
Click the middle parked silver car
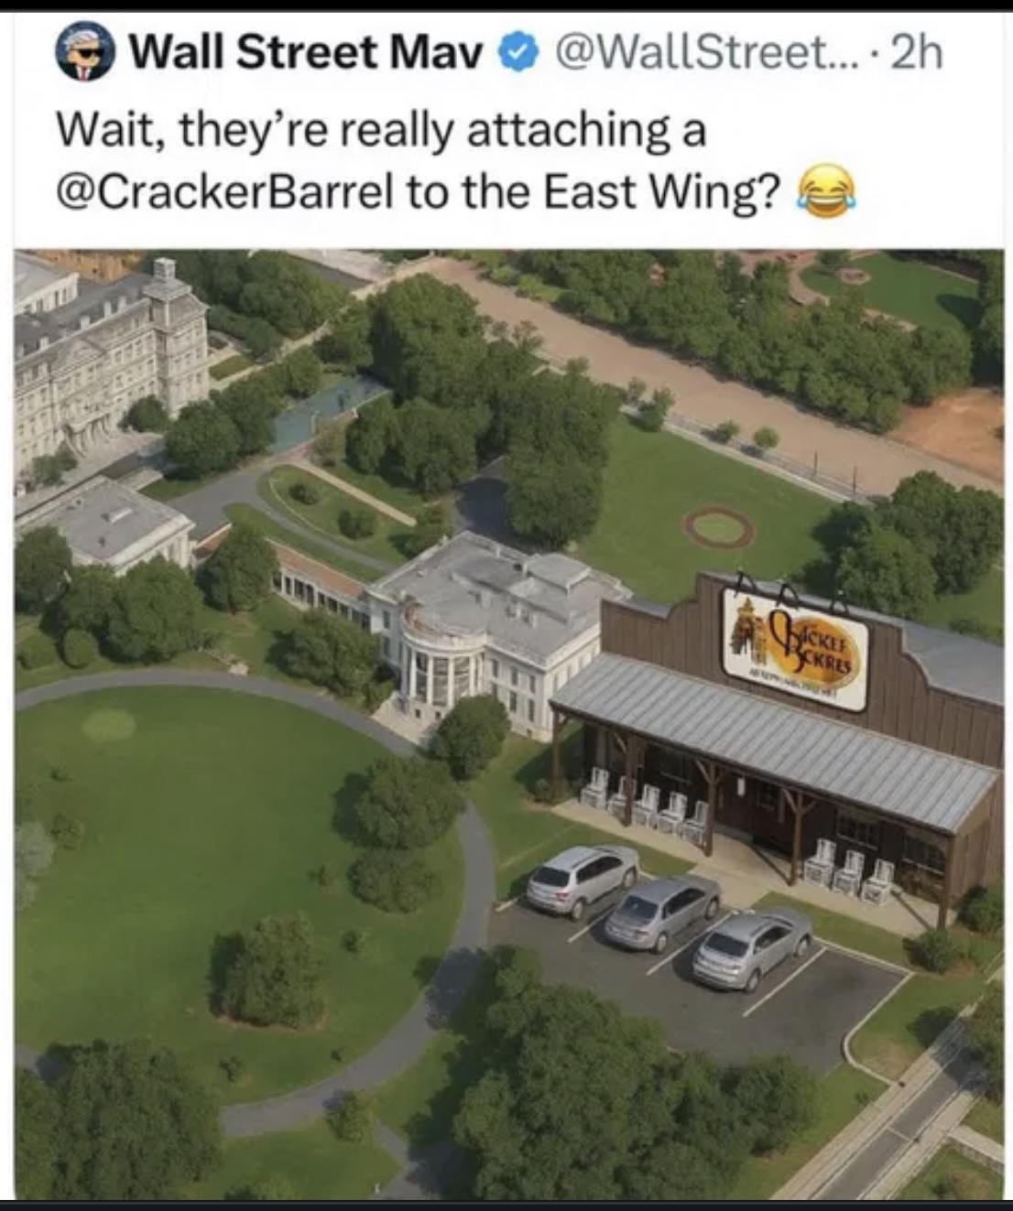(663, 910)
